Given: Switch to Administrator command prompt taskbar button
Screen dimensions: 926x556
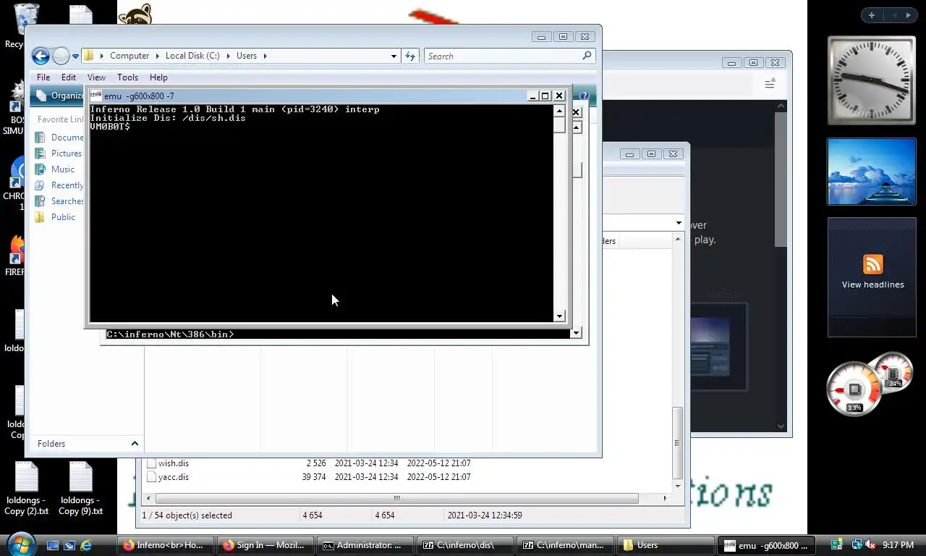Looking at the screenshot, I should tap(365, 545).
